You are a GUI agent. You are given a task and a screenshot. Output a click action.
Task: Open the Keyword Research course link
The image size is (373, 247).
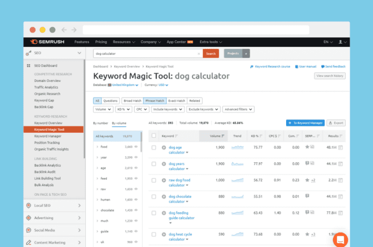[x=270, y=67]
